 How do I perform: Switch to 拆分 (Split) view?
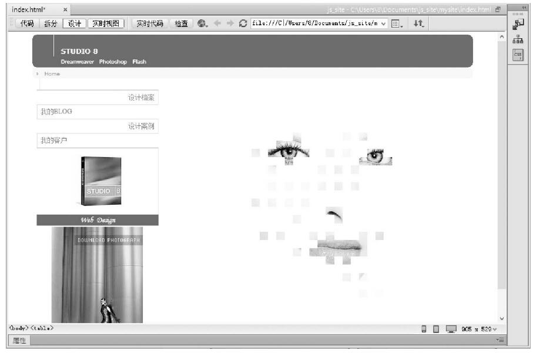(50, 24)
